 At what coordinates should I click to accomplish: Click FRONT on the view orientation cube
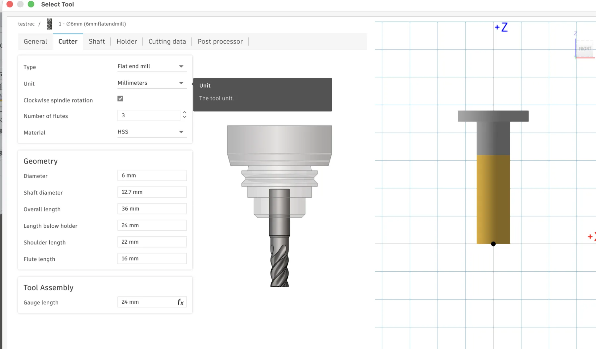click(585, 49)
